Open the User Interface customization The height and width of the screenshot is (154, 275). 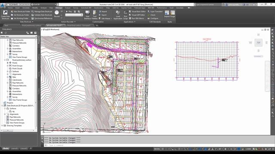[87, 15]
